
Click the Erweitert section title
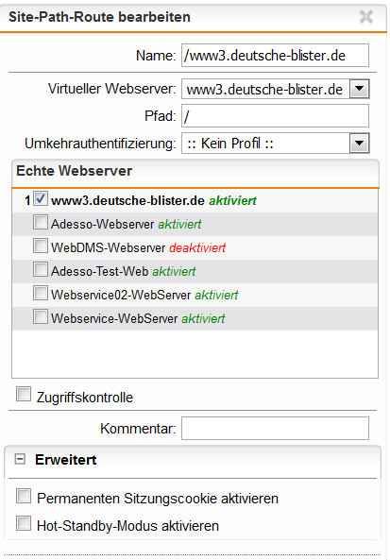(x=66, y=460)
